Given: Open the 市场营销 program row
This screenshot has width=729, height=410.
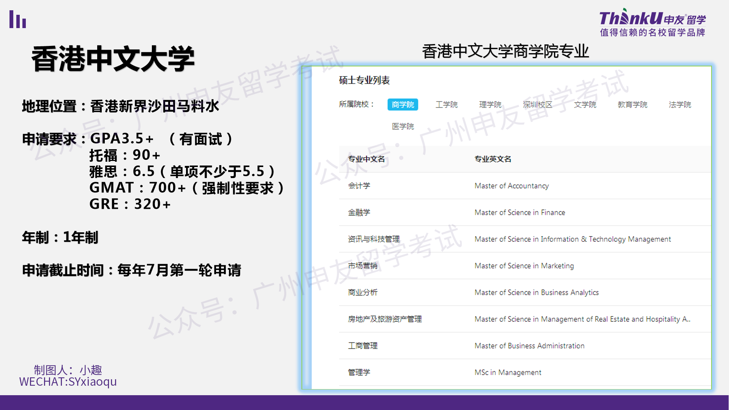Looking at the screenshot, I should coord(525,266).
